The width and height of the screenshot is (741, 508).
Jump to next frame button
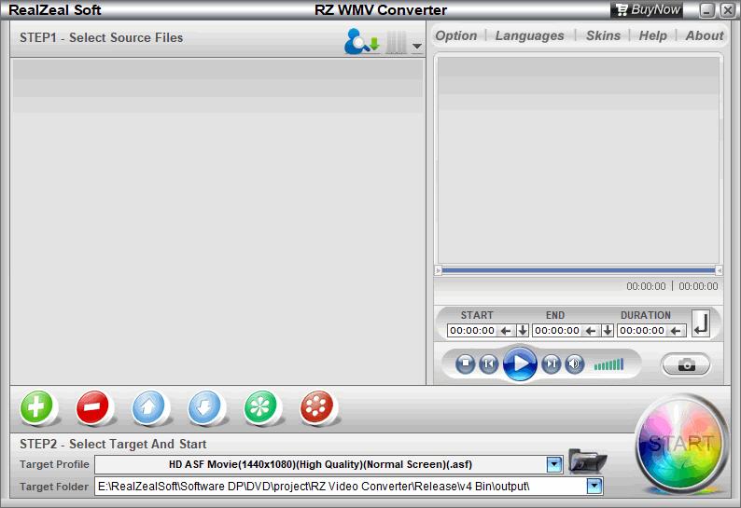pyautogui.click(x=551, y=364)
